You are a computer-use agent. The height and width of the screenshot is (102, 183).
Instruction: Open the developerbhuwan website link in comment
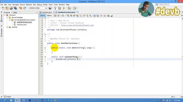coord(77,25)
